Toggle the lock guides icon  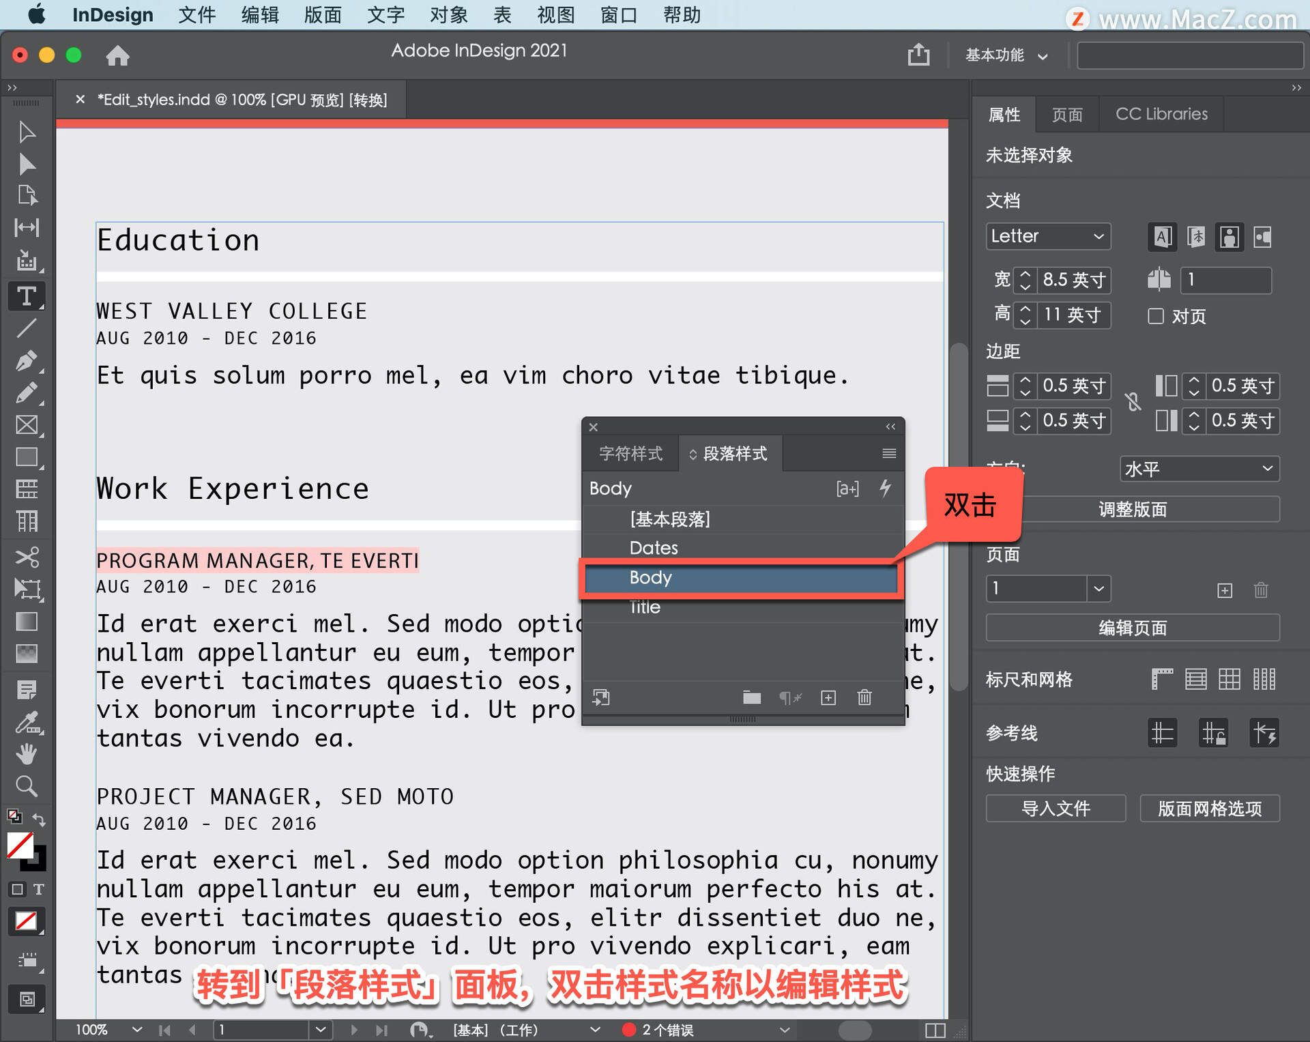tap(1213, 734)
